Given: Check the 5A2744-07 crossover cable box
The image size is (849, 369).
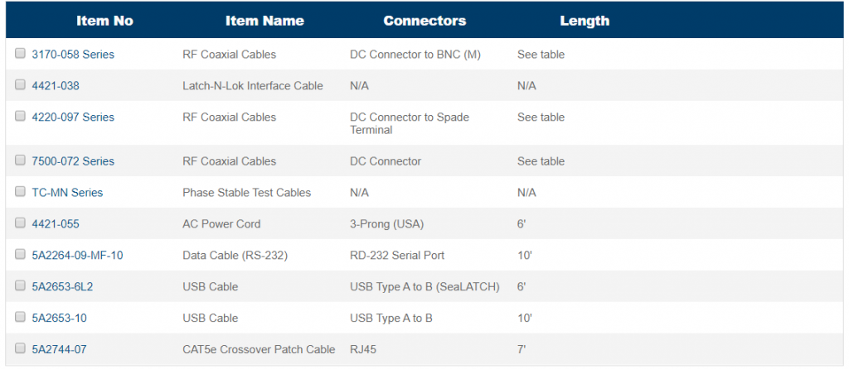Looking at the screenshot, I should pyautogui.click(x=20, y=348).
